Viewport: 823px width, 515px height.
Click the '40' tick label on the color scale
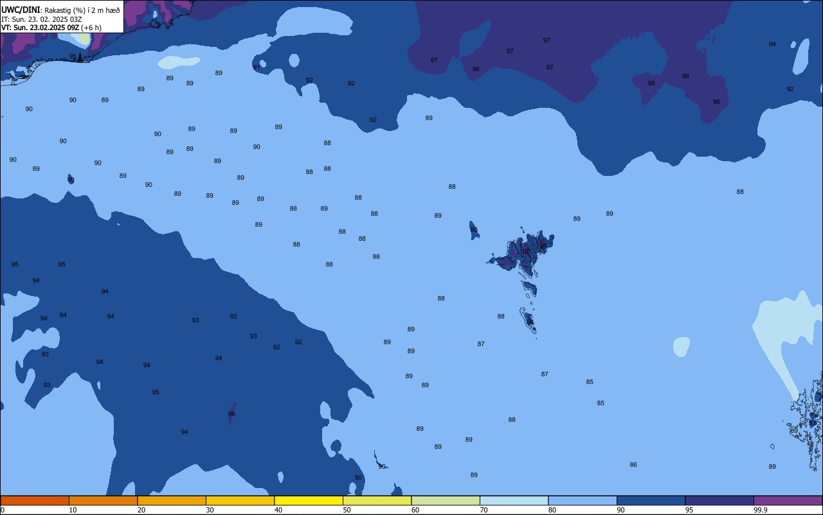(278, 510)
